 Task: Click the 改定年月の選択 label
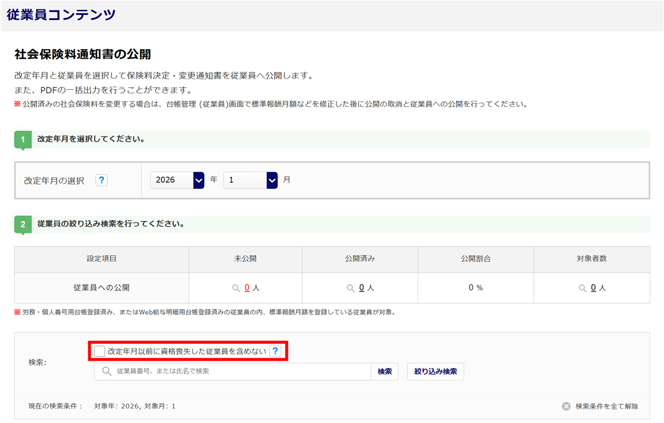[54, 181]
